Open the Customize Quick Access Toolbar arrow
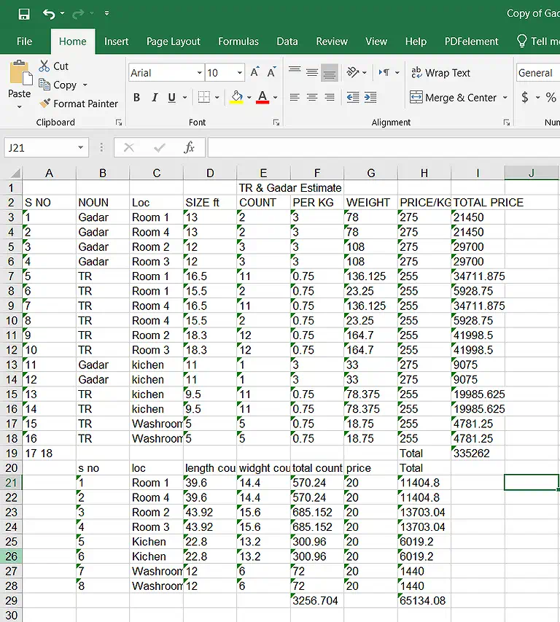 tap(106, 13)
